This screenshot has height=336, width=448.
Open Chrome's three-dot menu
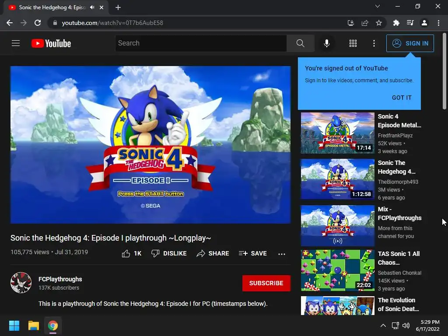[x=438, y=23]
